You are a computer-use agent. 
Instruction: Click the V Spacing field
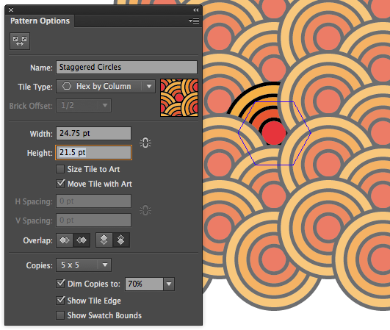[x=93, y=220]
